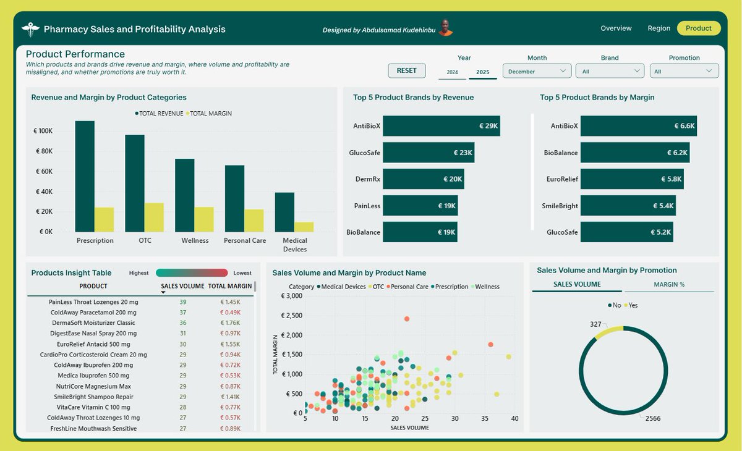
Task: Select PainLess € 19K revenue bar
Action: coord(420,206)
